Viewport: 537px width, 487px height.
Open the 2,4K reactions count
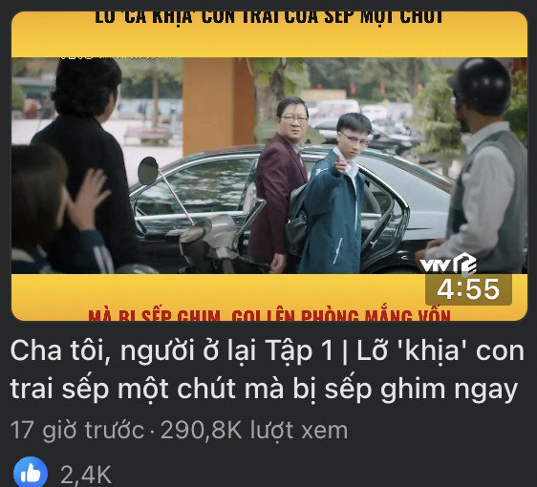click(x=86, y=475)
